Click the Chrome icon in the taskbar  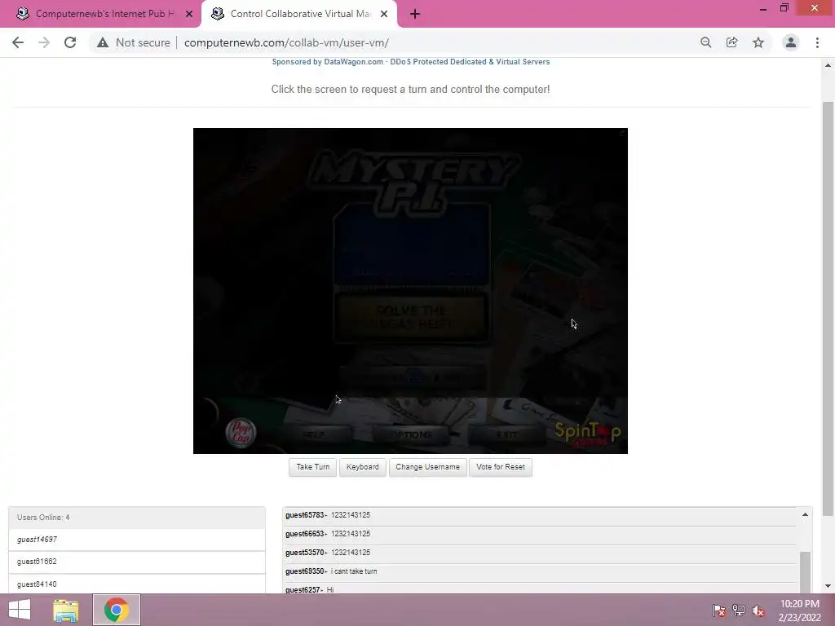coord(116,610)
